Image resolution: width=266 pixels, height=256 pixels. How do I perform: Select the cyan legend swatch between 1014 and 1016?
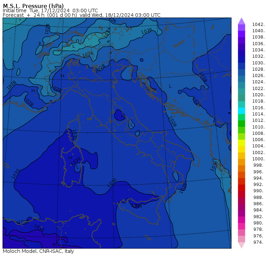tap(241, 111)
